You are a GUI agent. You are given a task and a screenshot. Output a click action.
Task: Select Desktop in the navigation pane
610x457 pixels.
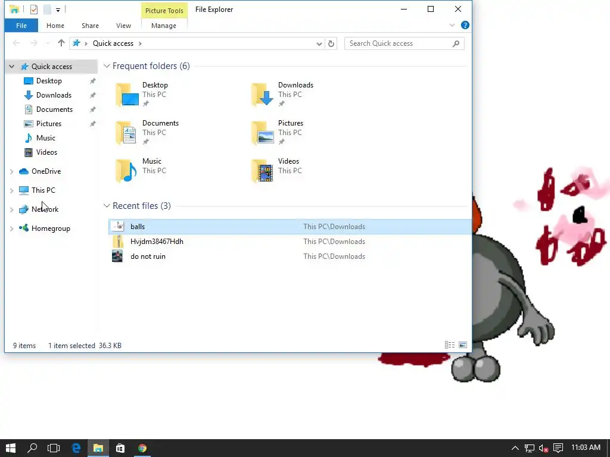point(49,81)
